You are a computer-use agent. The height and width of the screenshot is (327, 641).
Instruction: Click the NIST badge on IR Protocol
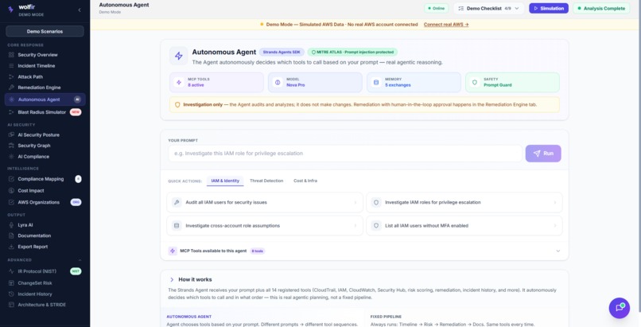[x=76, y=271]
